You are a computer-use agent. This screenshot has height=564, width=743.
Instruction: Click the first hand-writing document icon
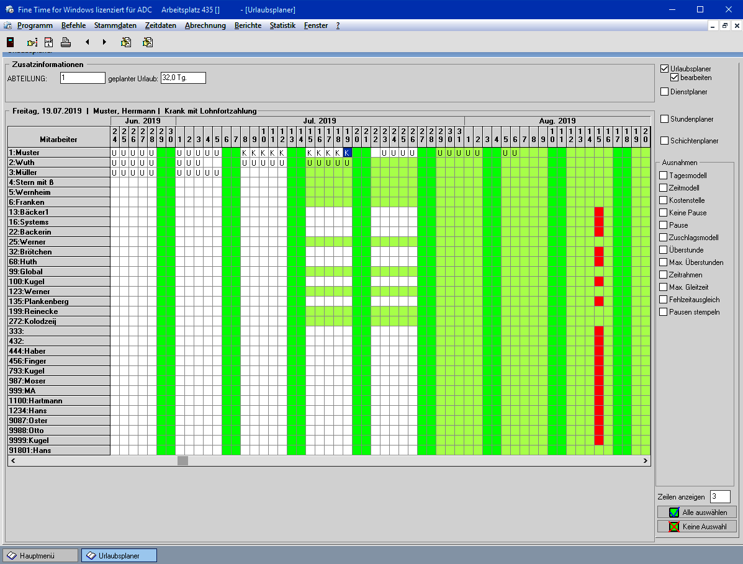point(126,42)
